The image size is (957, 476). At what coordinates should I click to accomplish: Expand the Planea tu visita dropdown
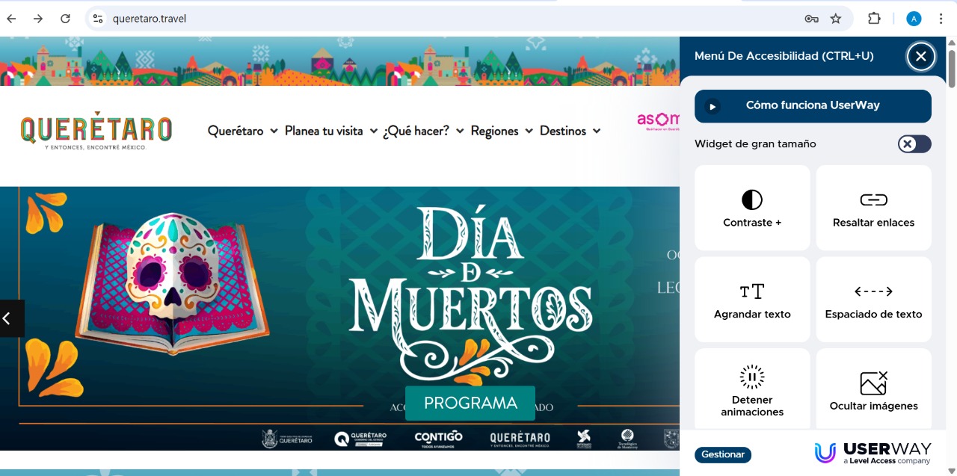point(324,131)
